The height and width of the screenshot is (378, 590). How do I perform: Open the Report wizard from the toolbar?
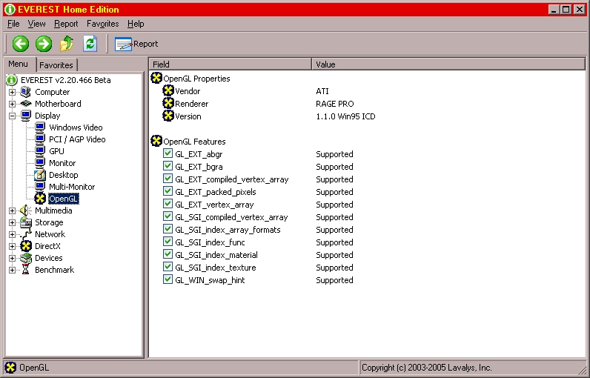136,44
